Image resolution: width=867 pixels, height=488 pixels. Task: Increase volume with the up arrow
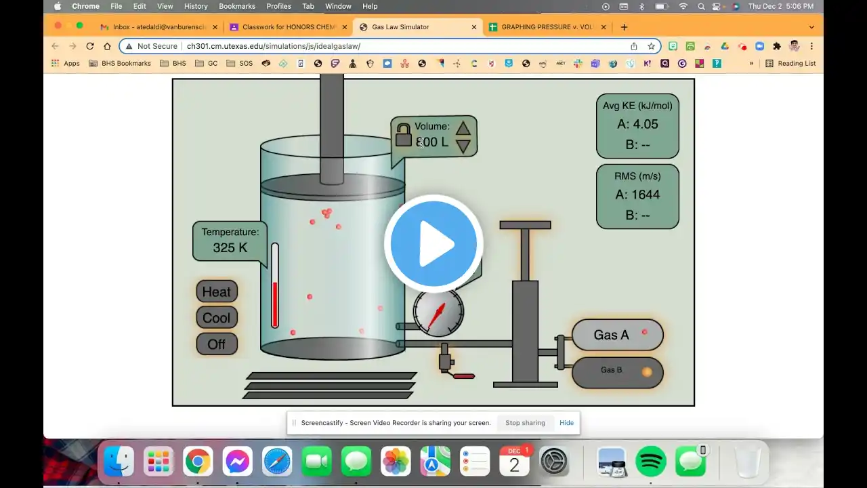[x=463, y=128]
